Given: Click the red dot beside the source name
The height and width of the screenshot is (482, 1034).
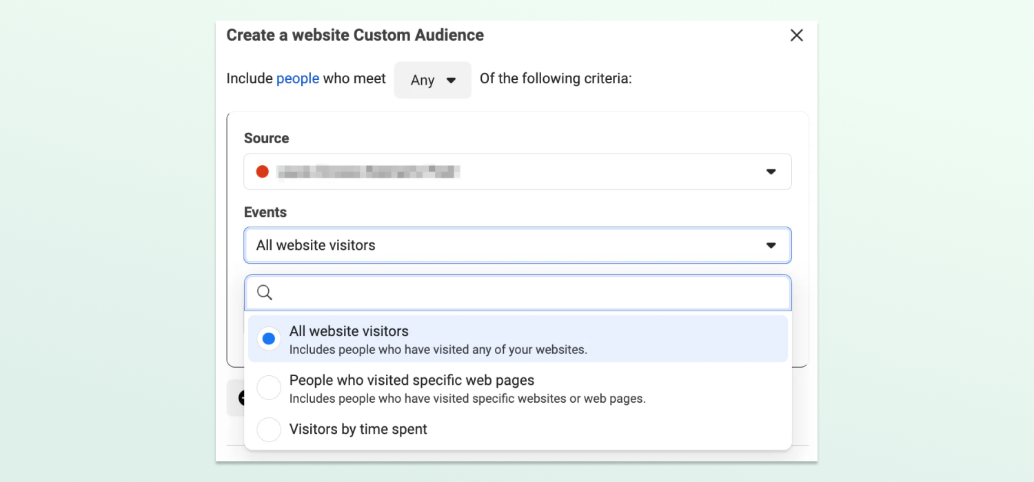Looking at the screenshot, I should (x=263, y=171).
